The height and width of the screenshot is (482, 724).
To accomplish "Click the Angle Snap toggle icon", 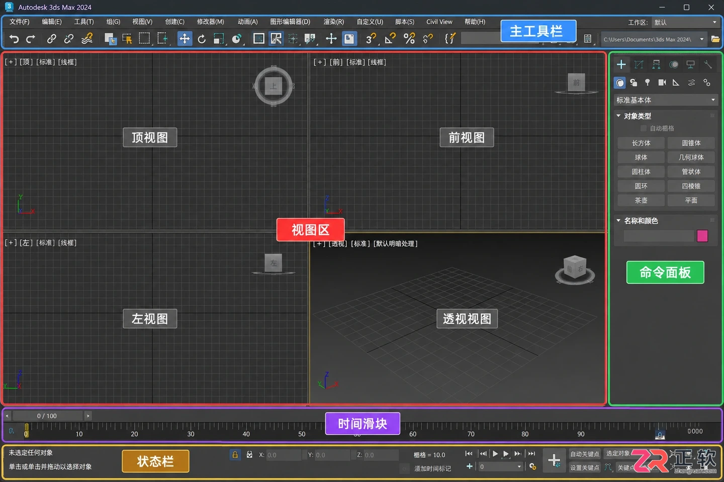I will [390, 39].
